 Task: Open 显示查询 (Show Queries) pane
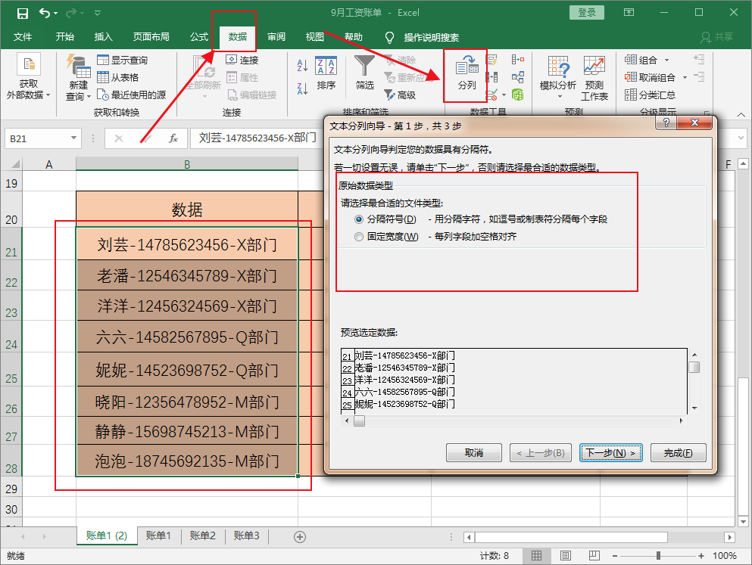[x=123, y=60]
